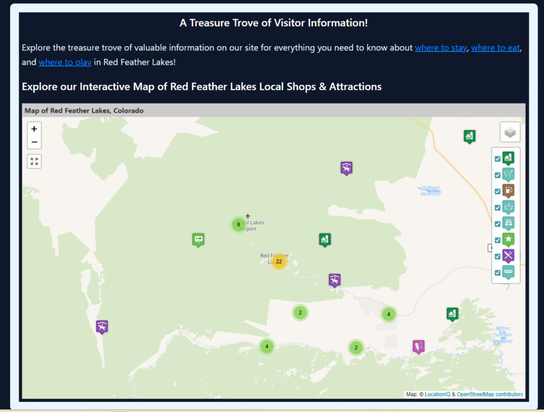This screenshot has height=412, width=544.
Task: Uncheck the bottom picnic category checkbox
Action: [x=497, y=272]
